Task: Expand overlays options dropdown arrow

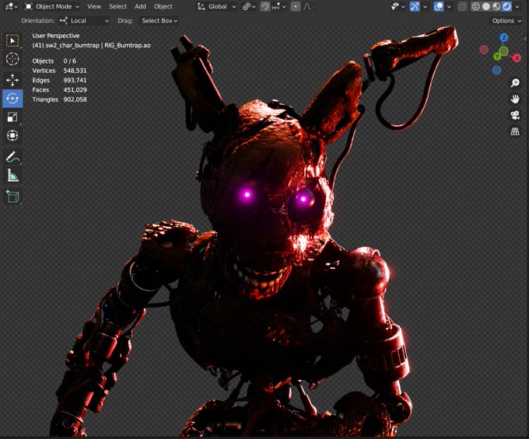Action: 449,6
